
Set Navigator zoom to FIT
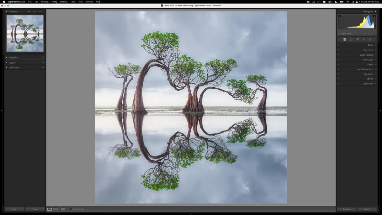[29, 11]
